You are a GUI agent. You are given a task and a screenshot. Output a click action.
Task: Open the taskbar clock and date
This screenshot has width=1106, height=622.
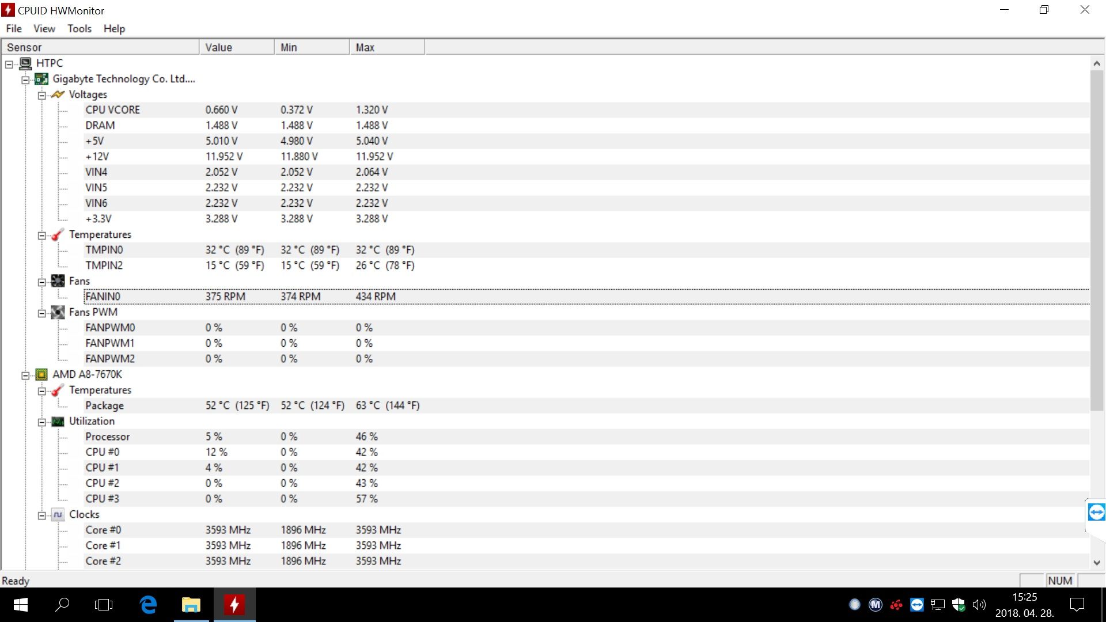click(1025, 605)
